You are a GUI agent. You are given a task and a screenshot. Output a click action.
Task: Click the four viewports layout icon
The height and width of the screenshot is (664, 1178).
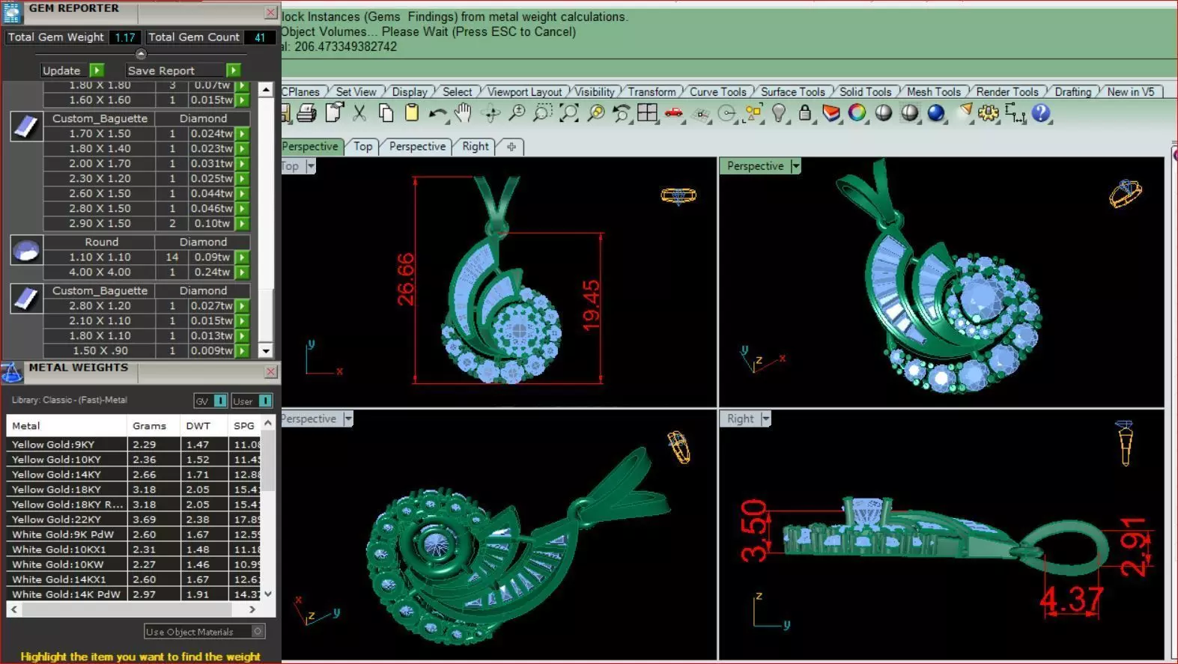click(x=647, y=113)
